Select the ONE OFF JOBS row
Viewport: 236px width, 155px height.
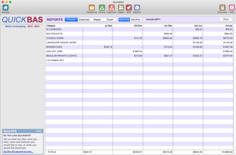[x=139, y=51]
